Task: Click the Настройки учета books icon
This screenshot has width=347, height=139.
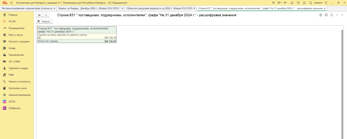Action: tap(4, 88)
